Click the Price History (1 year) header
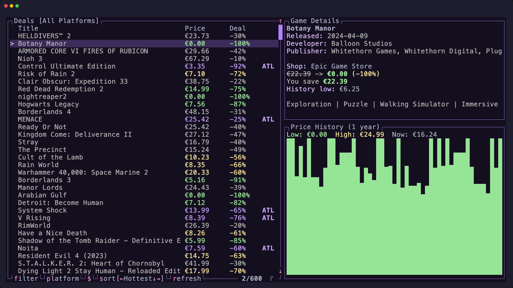Image resolution: width=513 pixels, height=288 pixels. [335, 127]
